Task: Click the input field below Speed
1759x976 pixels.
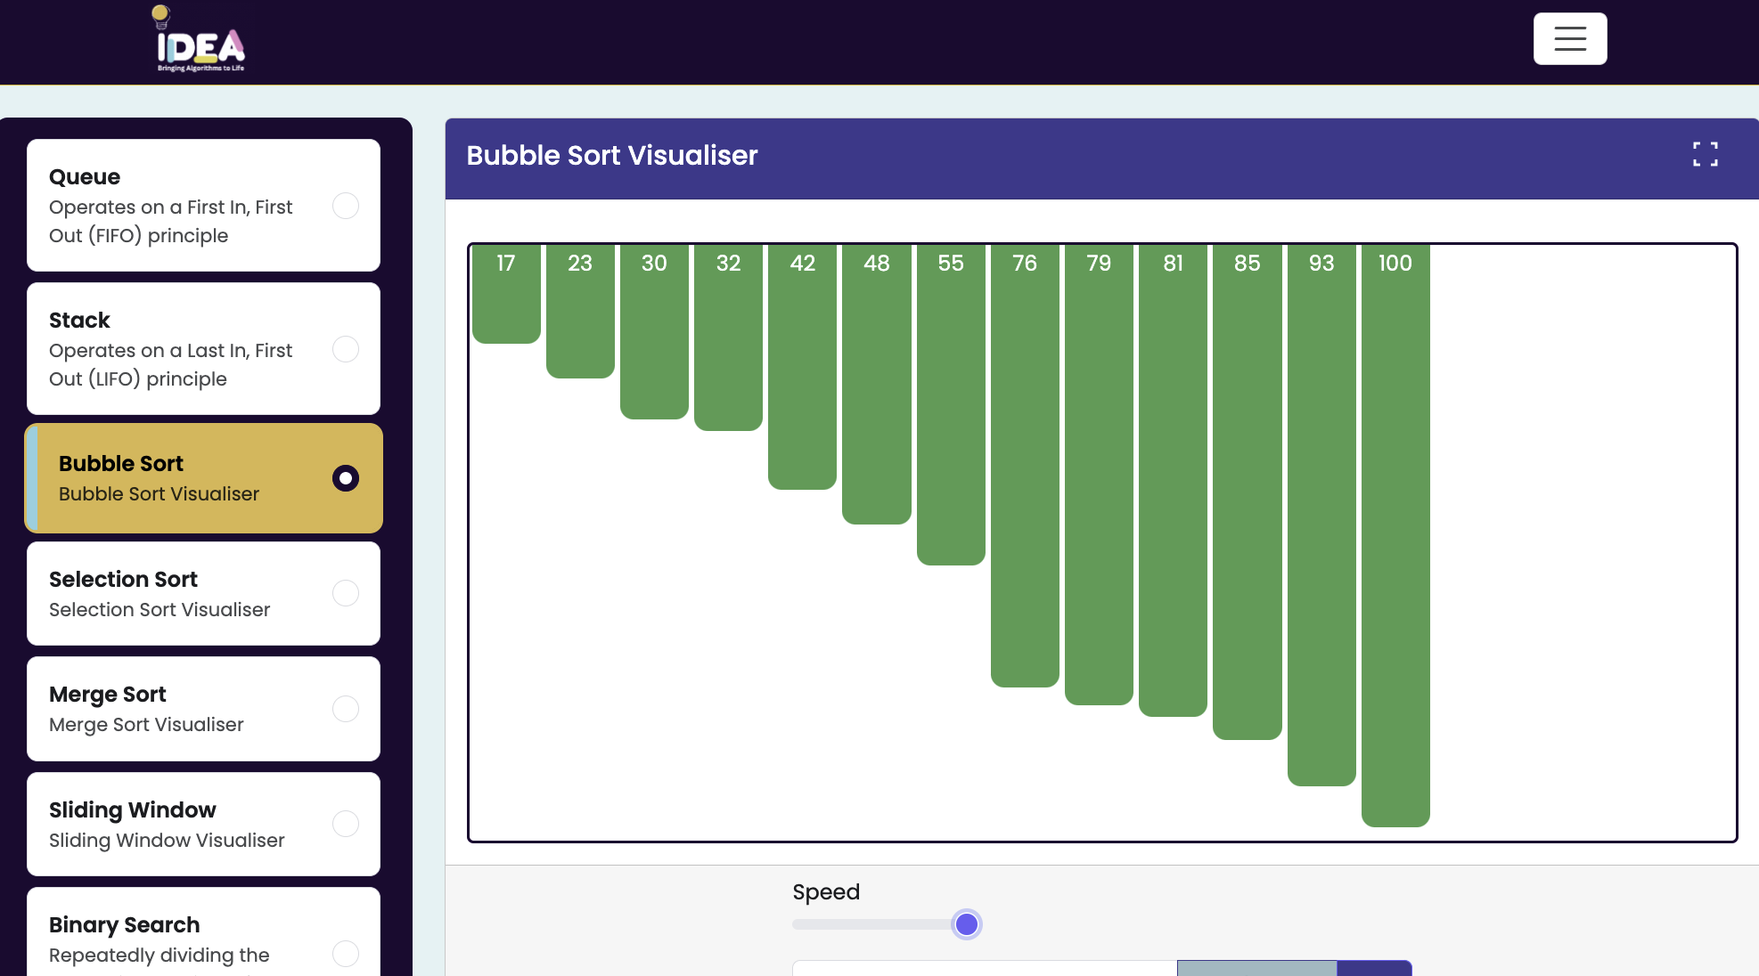Action: (x=984, y=968)
